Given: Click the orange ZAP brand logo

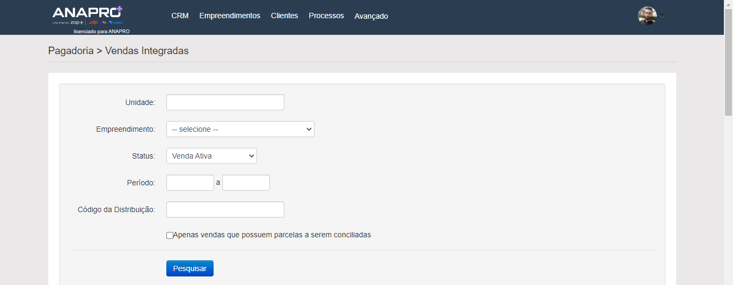Looking at the screenshot, I should (x=94, y=22).
